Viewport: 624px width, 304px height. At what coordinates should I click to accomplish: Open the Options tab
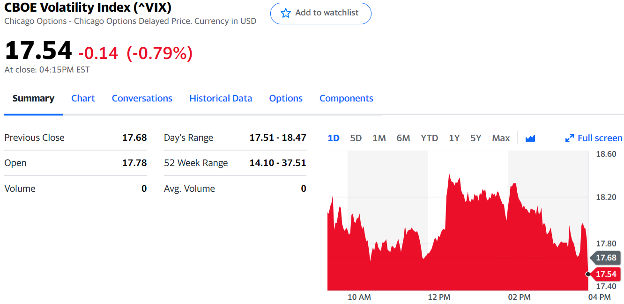coord(286,98)
